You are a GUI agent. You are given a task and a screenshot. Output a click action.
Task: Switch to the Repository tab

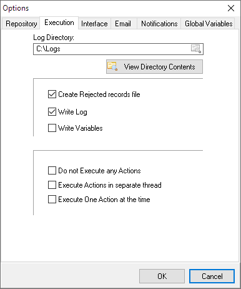click(x=21, y=24)
